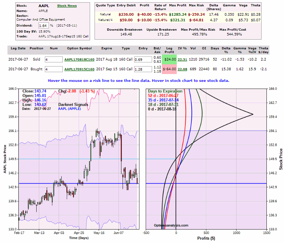Click the 2017 Aug 18 expire cell
Image resolution: width=284 pixels, height=243 pixels.
click(106, 59)
